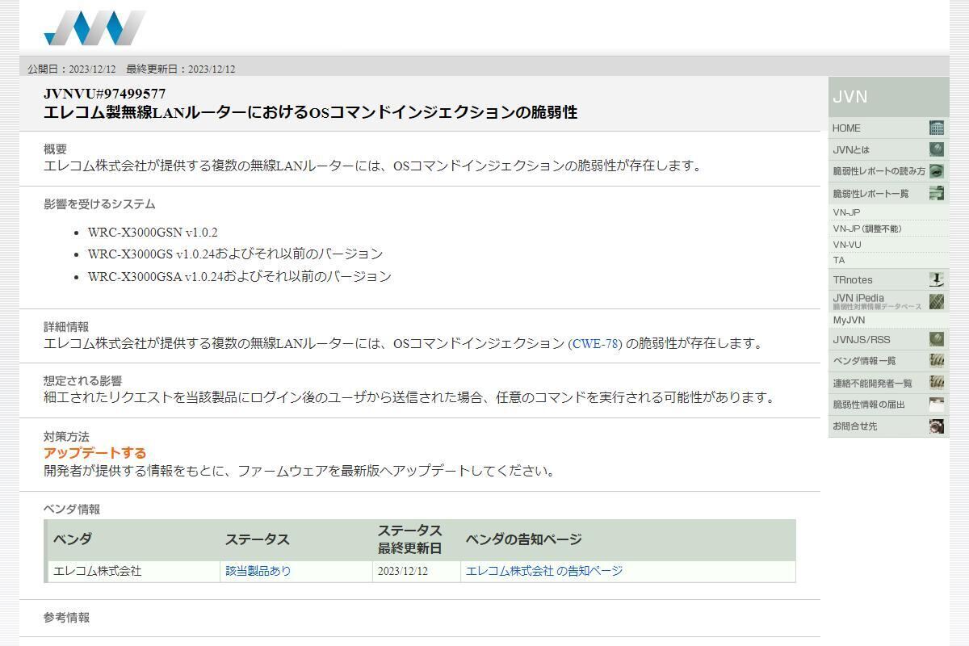Screen dimensions: 969x646
Task: Open the JVNとは menu item
Action: 888,149
